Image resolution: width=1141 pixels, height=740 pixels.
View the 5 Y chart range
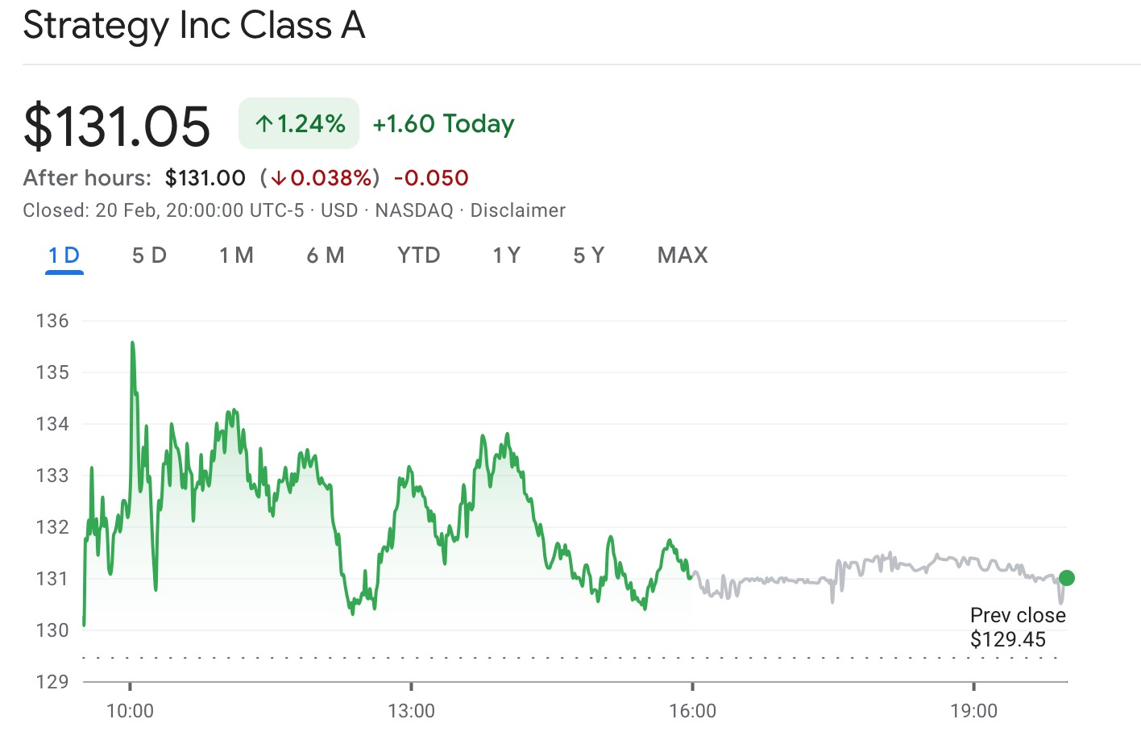tap(589, 256)
